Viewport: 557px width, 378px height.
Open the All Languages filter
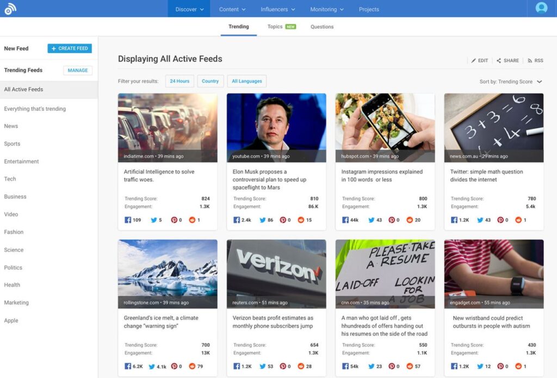246,80
